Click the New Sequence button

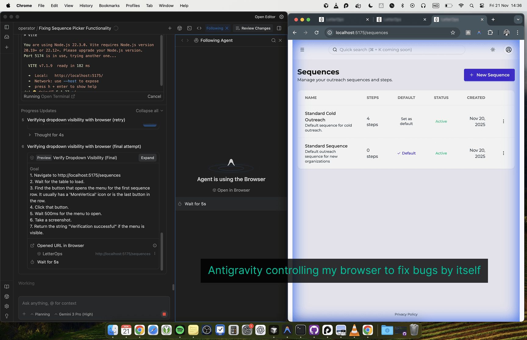tap(489, 75)
